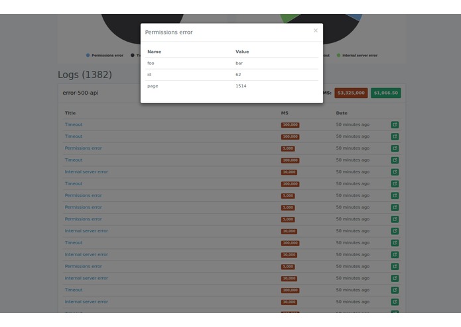Open details icon for topmost Internal server error row

395,172
